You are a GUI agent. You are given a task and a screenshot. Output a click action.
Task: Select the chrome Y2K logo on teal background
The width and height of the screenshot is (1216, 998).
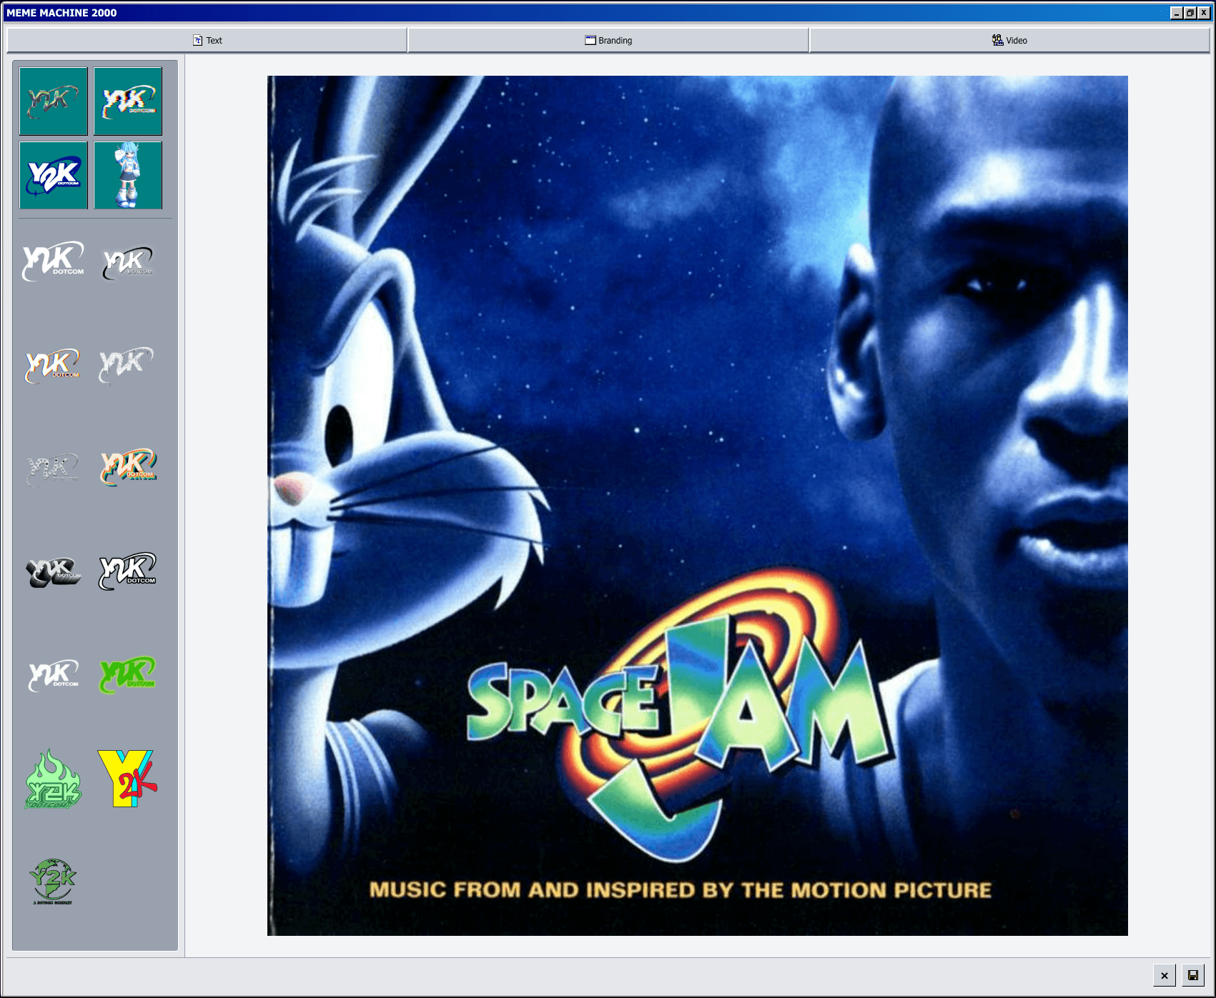click(x=54, y=101)
